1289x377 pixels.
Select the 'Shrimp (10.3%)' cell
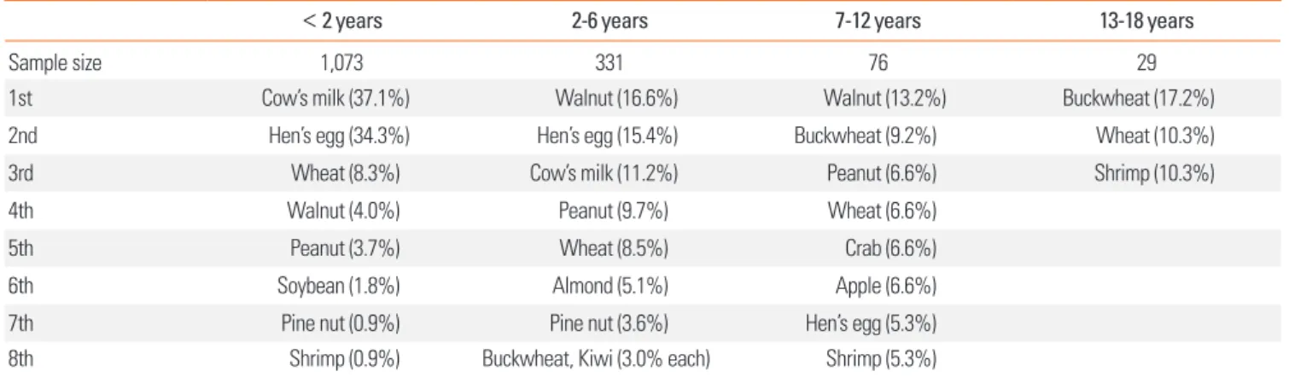tap(1155, 174)
